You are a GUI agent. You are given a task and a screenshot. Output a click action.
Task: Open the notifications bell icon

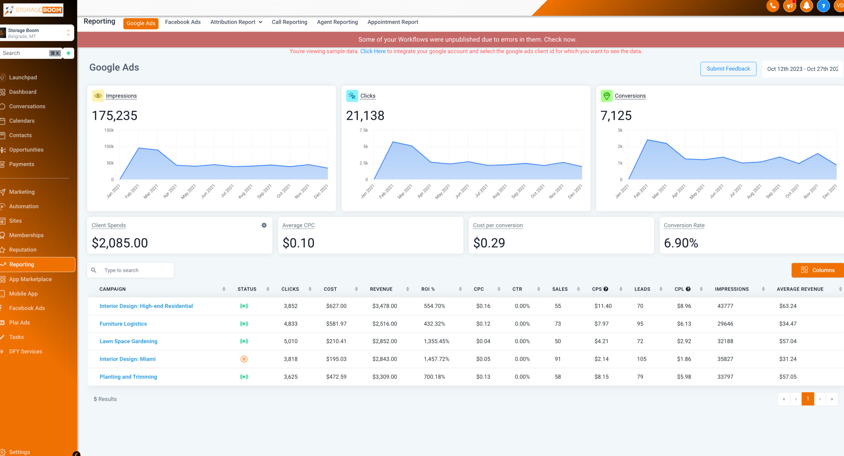pyautogui.click(x=806, y=6)
